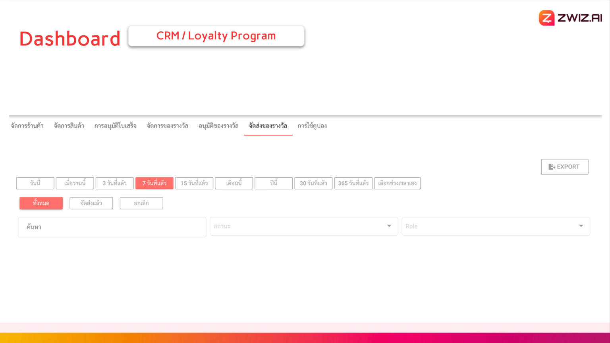Select the เดือนนี้ filter
The height and width of the screenshot is (343, 610).
[234, 183]
